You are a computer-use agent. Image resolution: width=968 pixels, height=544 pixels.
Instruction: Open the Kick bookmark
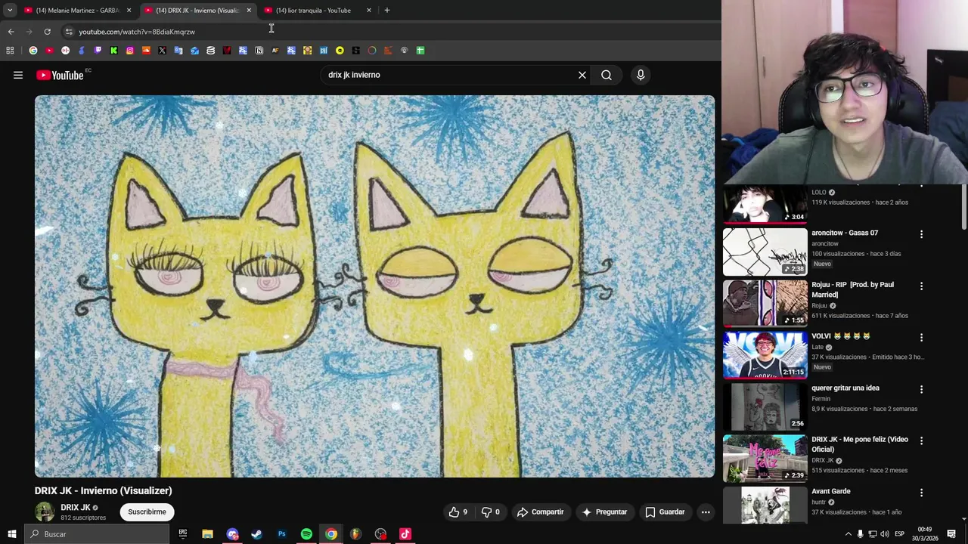(113, 51)
